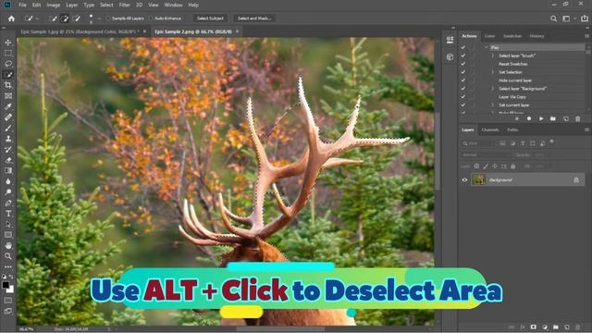Switch to the Epic Sample 1.jpg document tab

click(x=80, y=31)
